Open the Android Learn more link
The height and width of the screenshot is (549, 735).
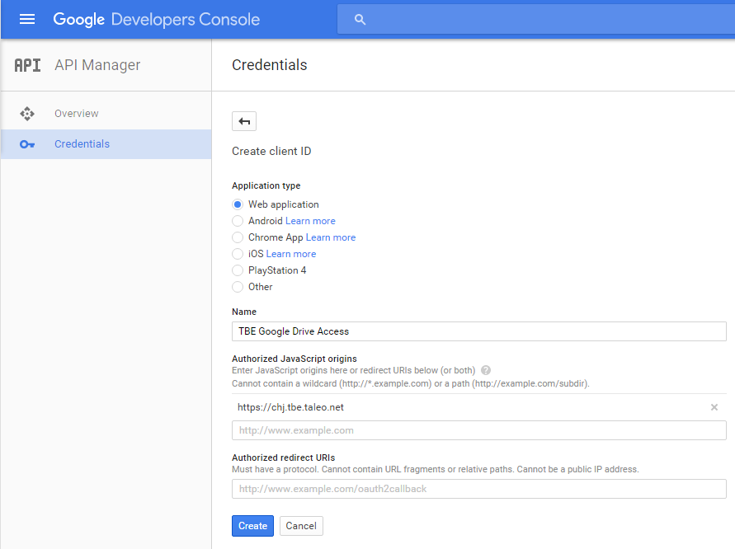pyautogui.click(x=310, y=221)
